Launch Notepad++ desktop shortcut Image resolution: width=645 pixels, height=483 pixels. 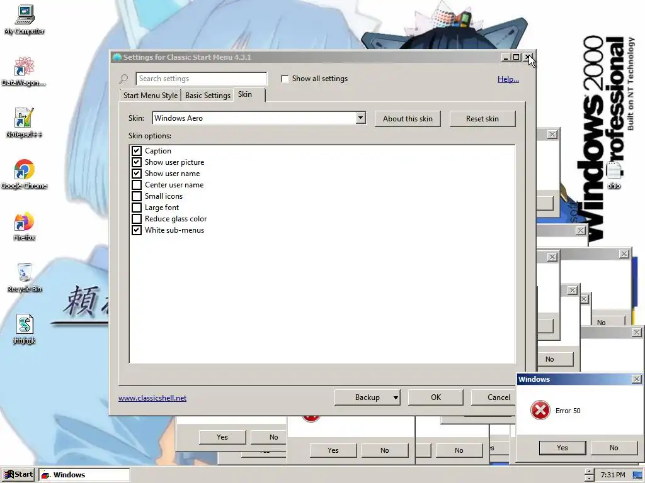coord(24,123)
